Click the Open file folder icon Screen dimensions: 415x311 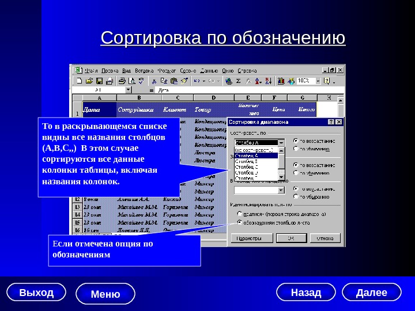(x=89, y=81)
